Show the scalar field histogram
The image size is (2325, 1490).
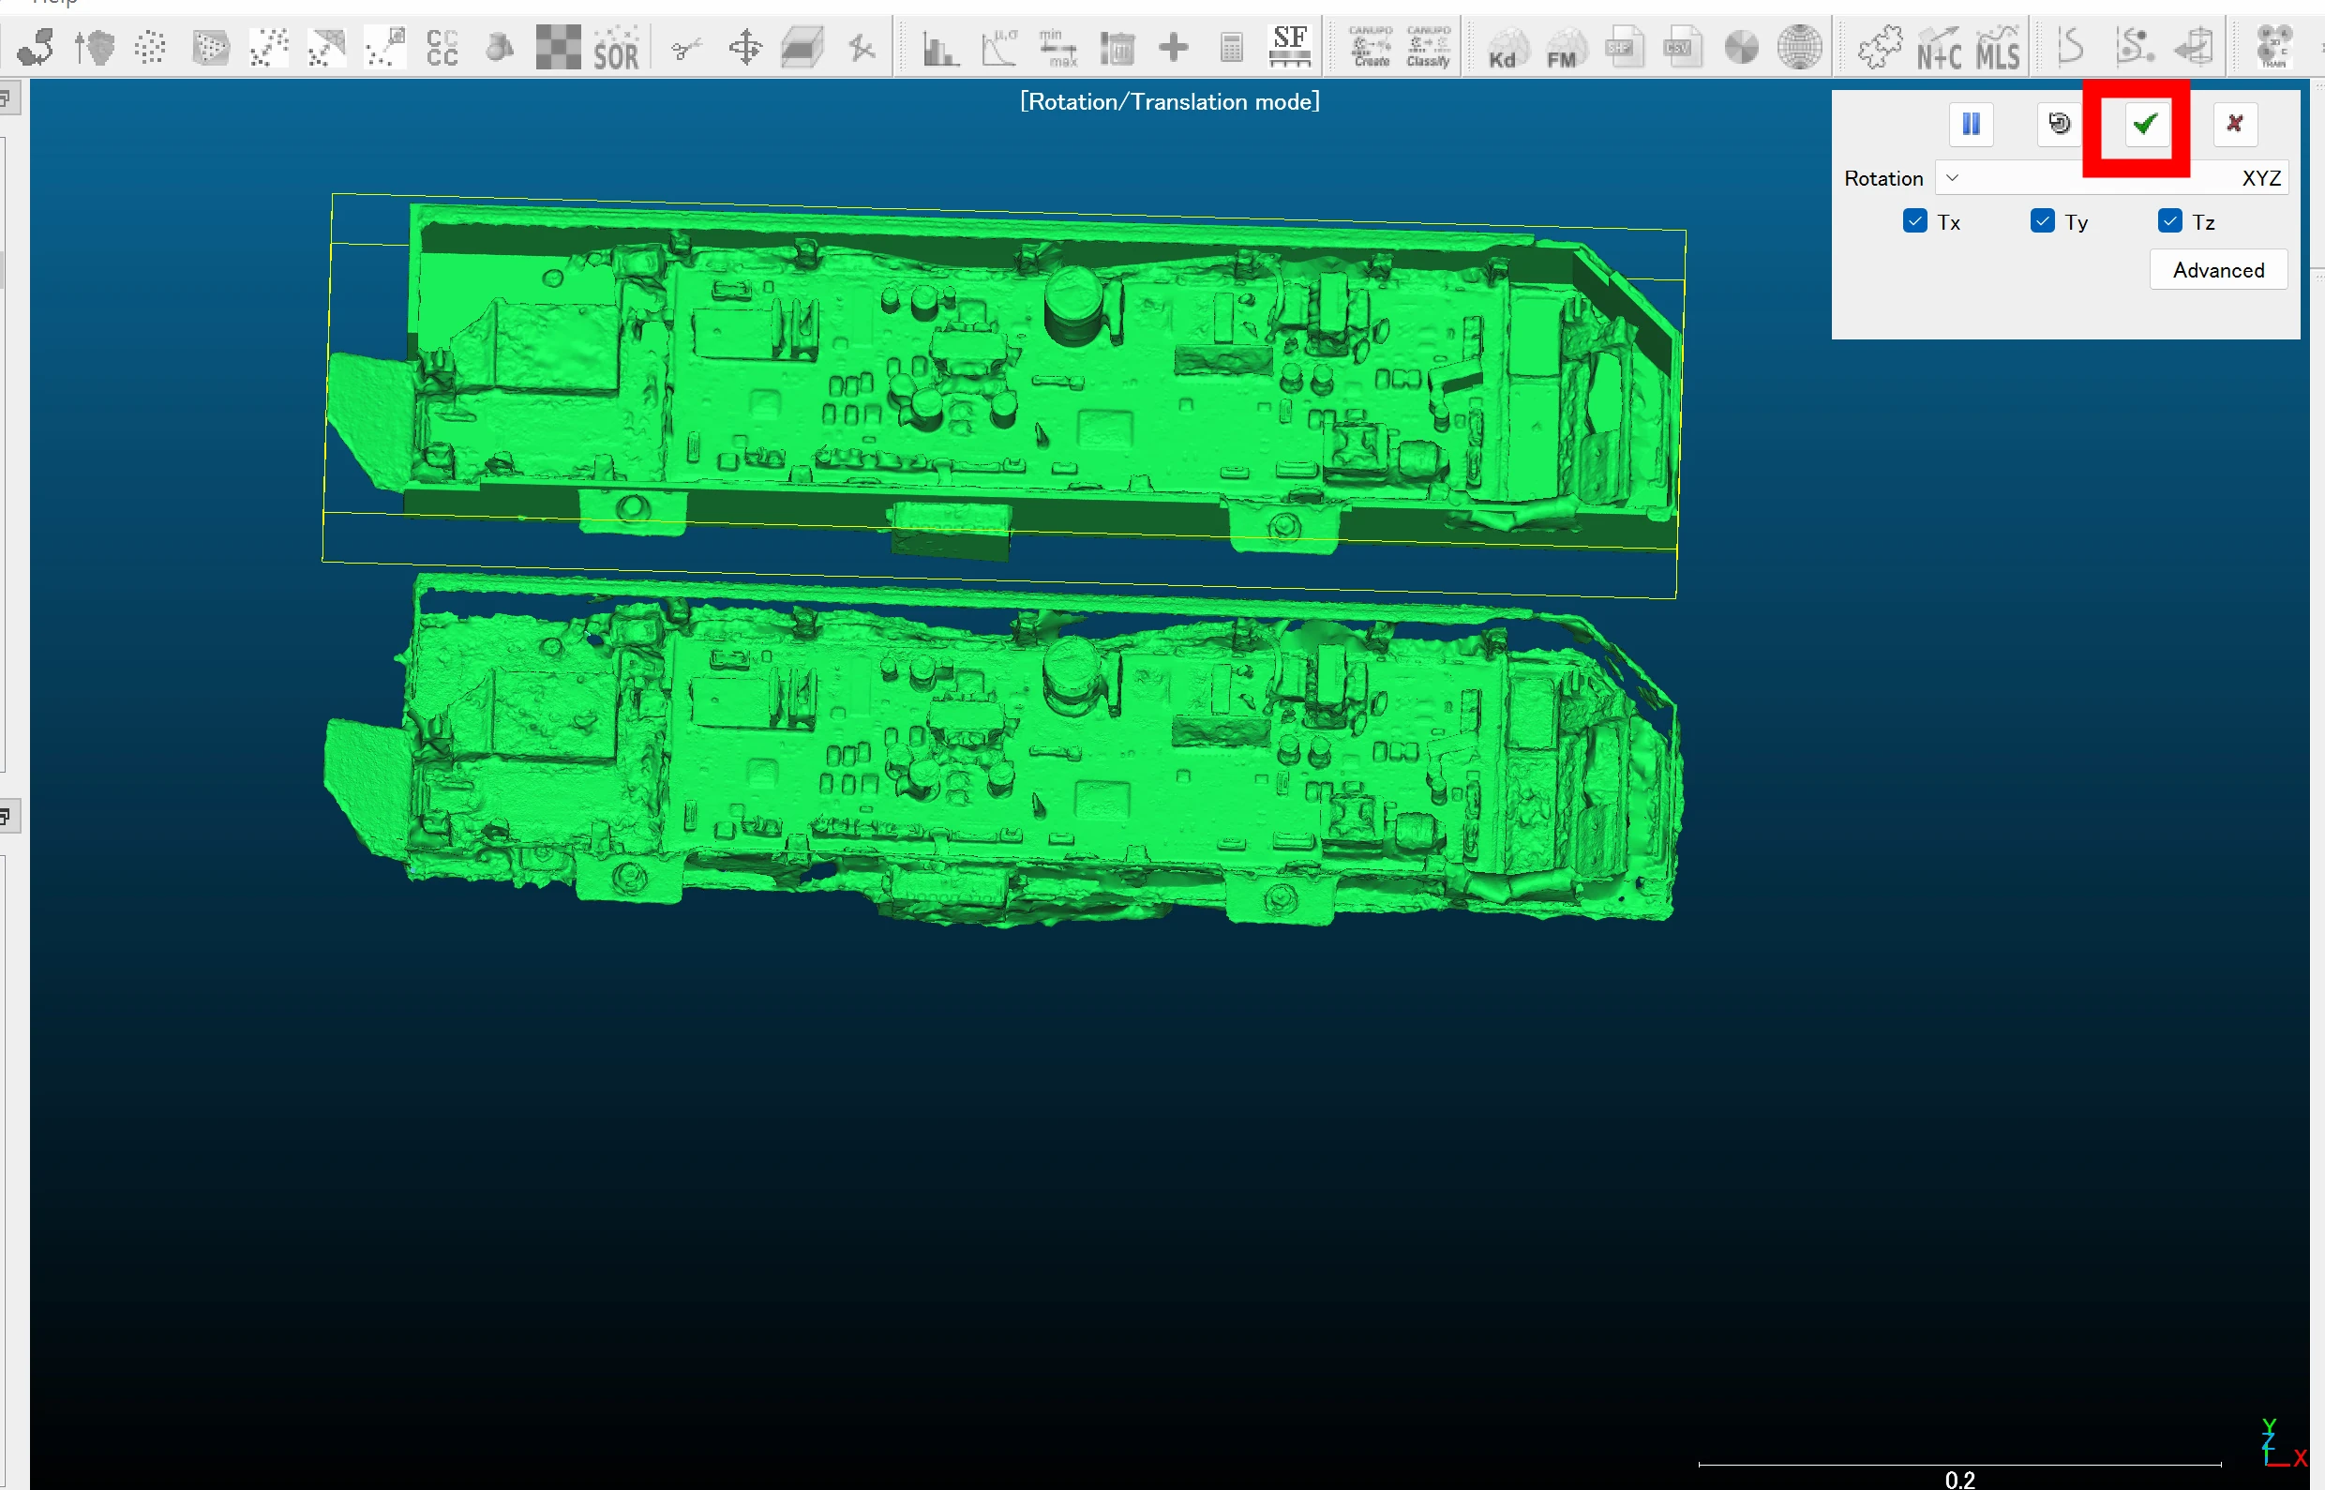click(x=939, y=48)
